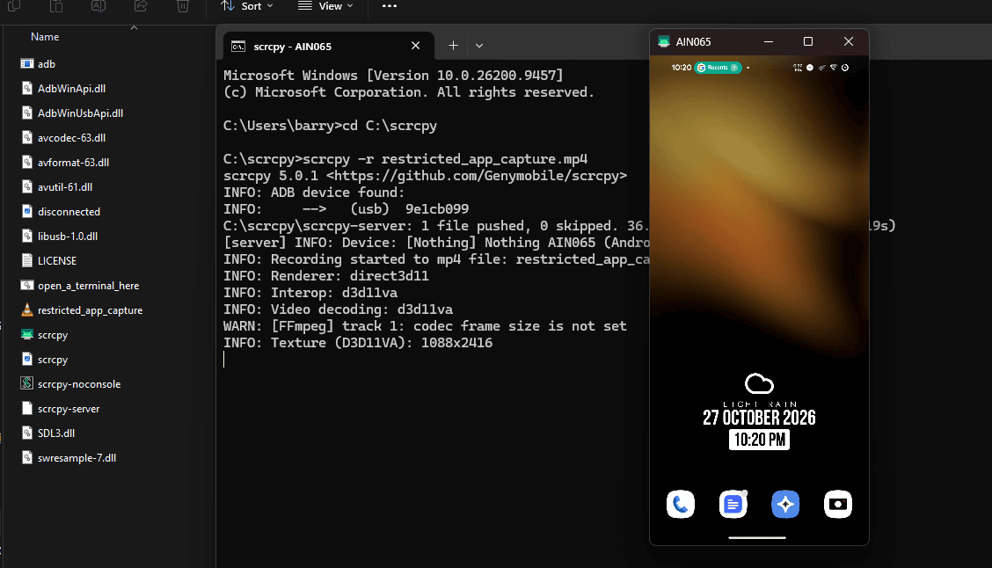
Task: Select the adb application file
Action: pyautogui.click(x=39, y=64)
